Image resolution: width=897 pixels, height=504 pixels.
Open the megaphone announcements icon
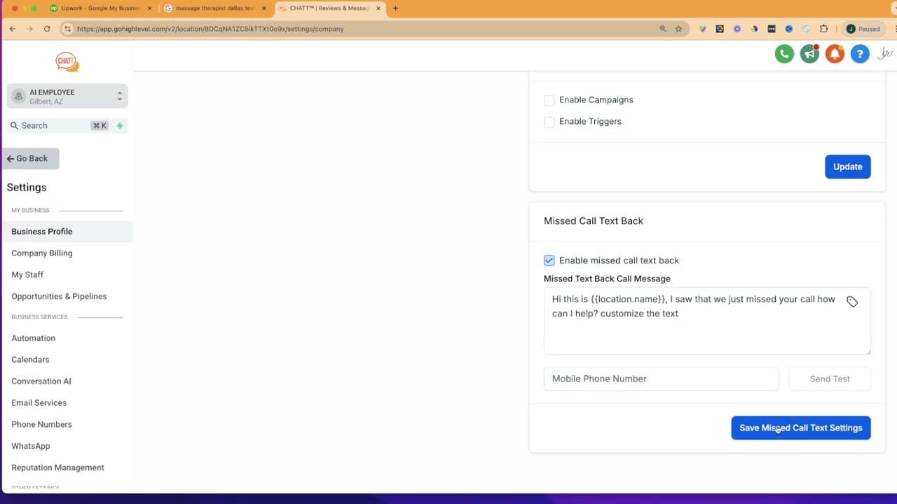809,54
